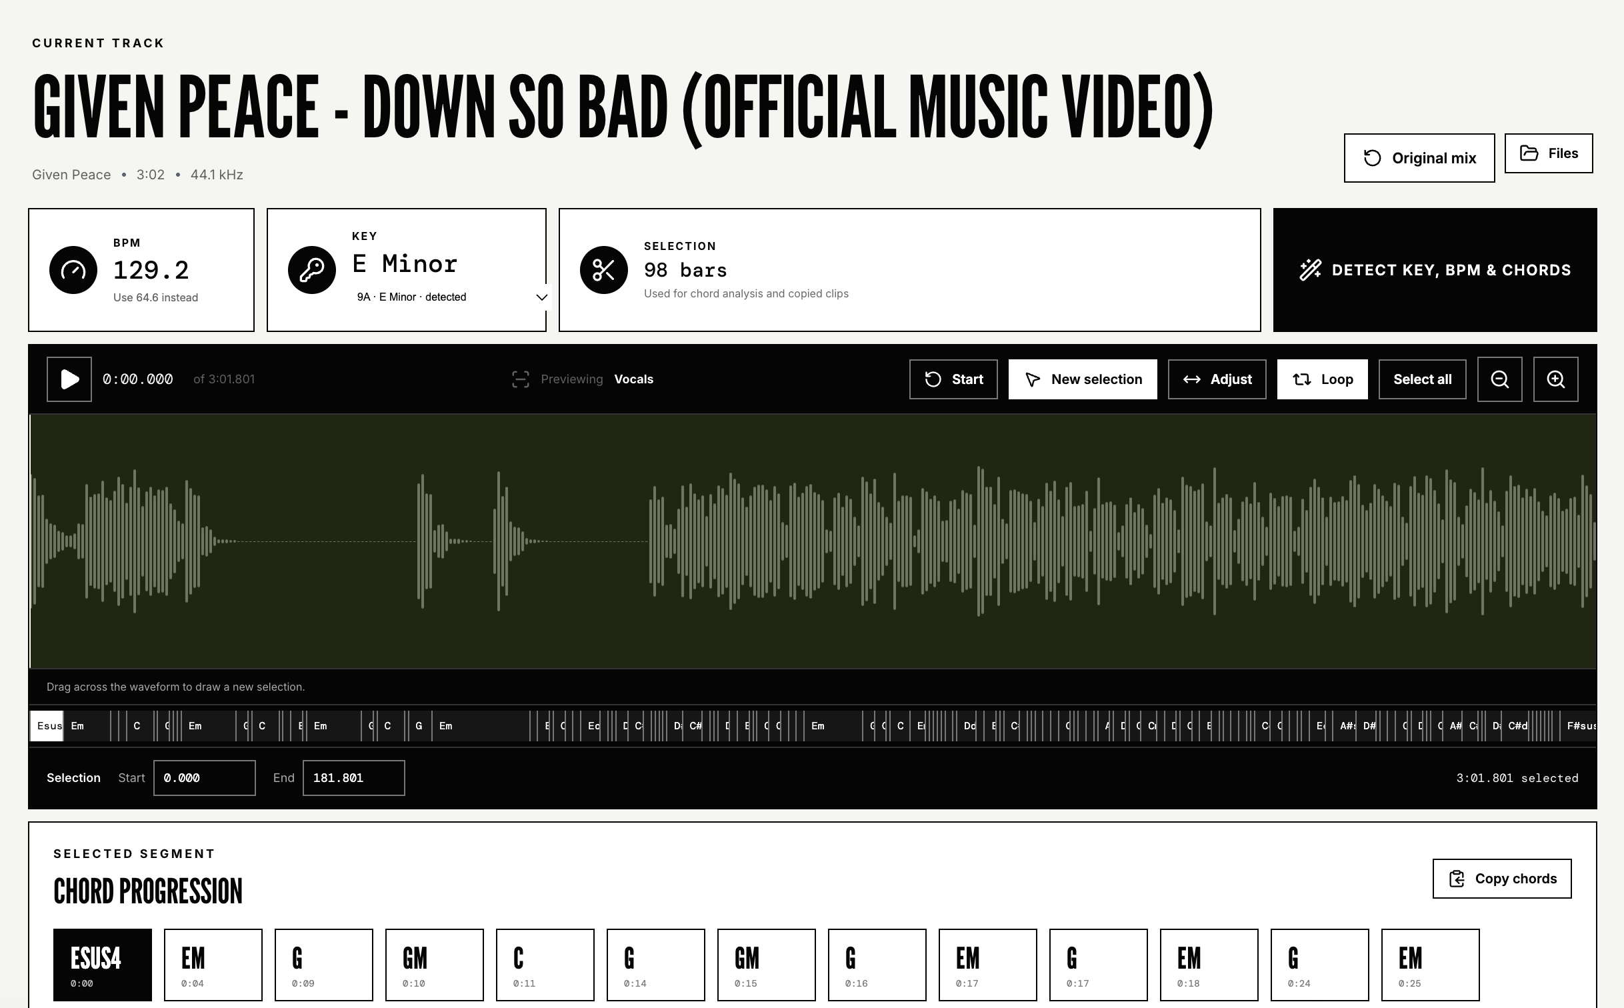Select the EM chord card at 0:25

[1431, 965]
